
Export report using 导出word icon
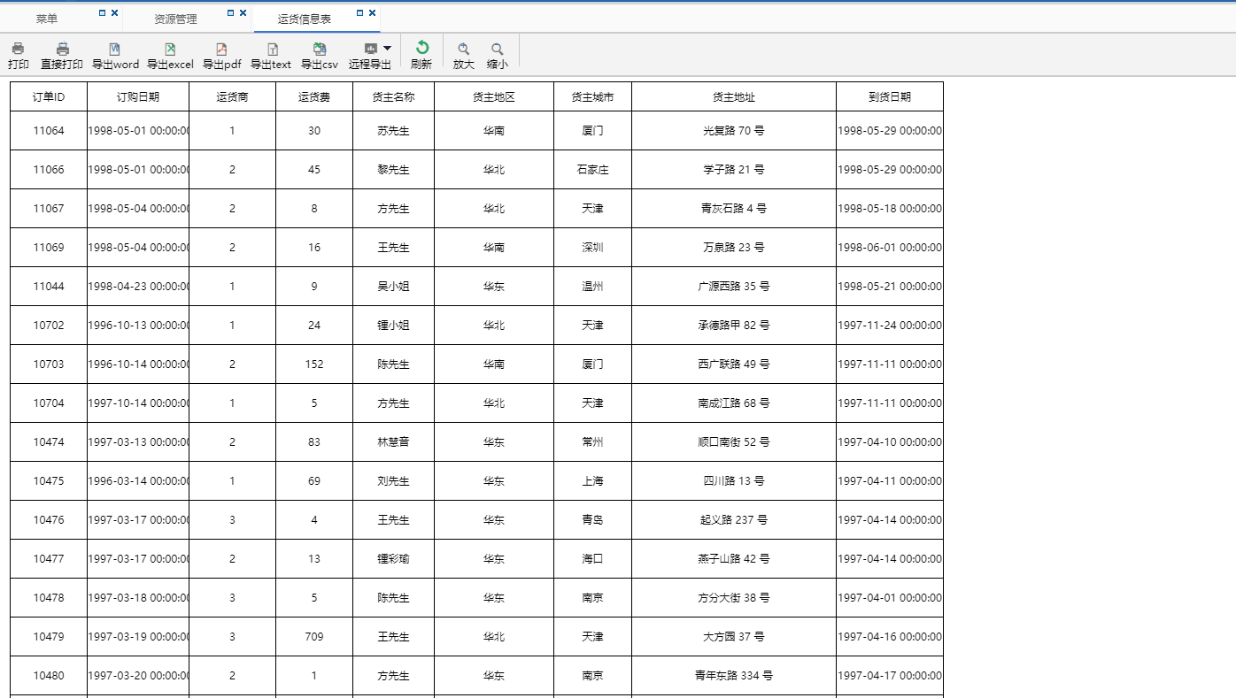tap(114, 49)
